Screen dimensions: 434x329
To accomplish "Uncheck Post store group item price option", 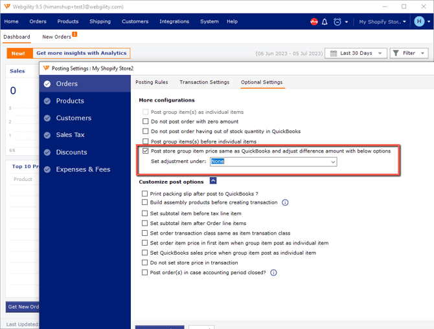I will click(x=145, y=151).
